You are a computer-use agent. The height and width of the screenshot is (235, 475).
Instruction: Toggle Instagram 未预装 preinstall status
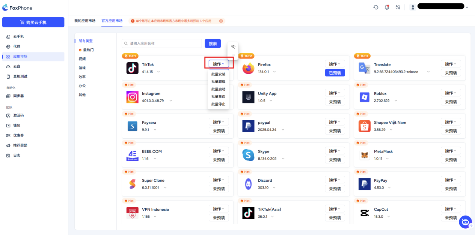tap(219, 102)
